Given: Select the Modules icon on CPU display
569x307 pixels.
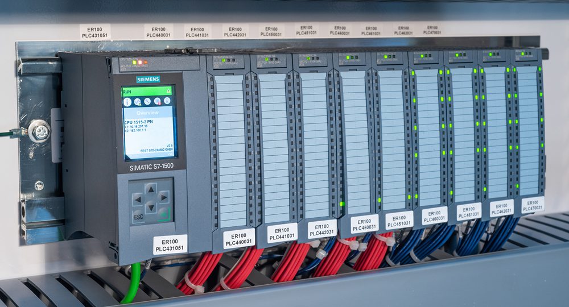Looking at the screenshot, I should (x=157, y=102).
